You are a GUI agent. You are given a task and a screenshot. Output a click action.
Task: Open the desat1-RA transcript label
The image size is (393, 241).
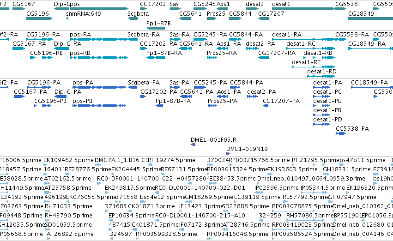tap(287, 34)
